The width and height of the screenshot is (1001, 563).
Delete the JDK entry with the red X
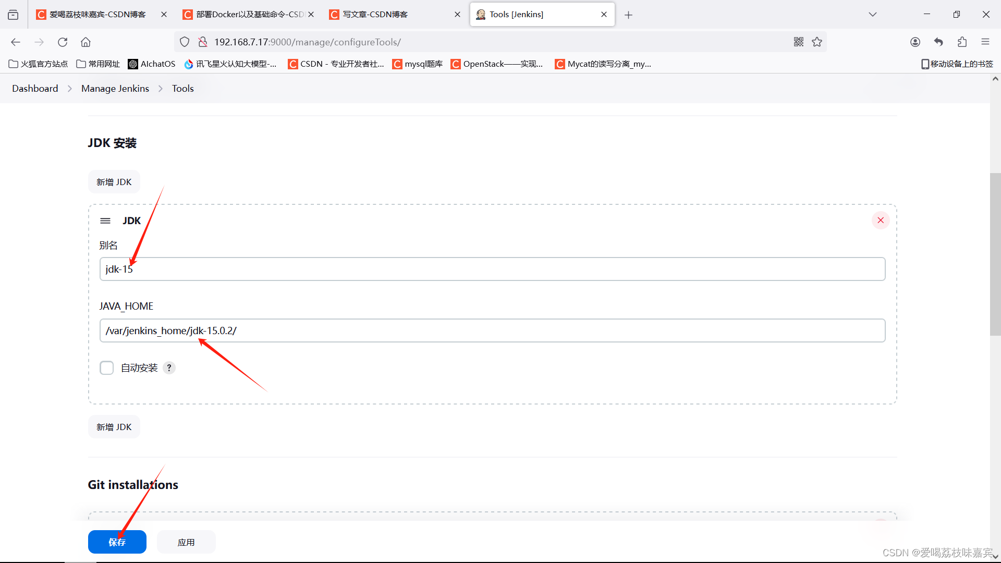881,220
